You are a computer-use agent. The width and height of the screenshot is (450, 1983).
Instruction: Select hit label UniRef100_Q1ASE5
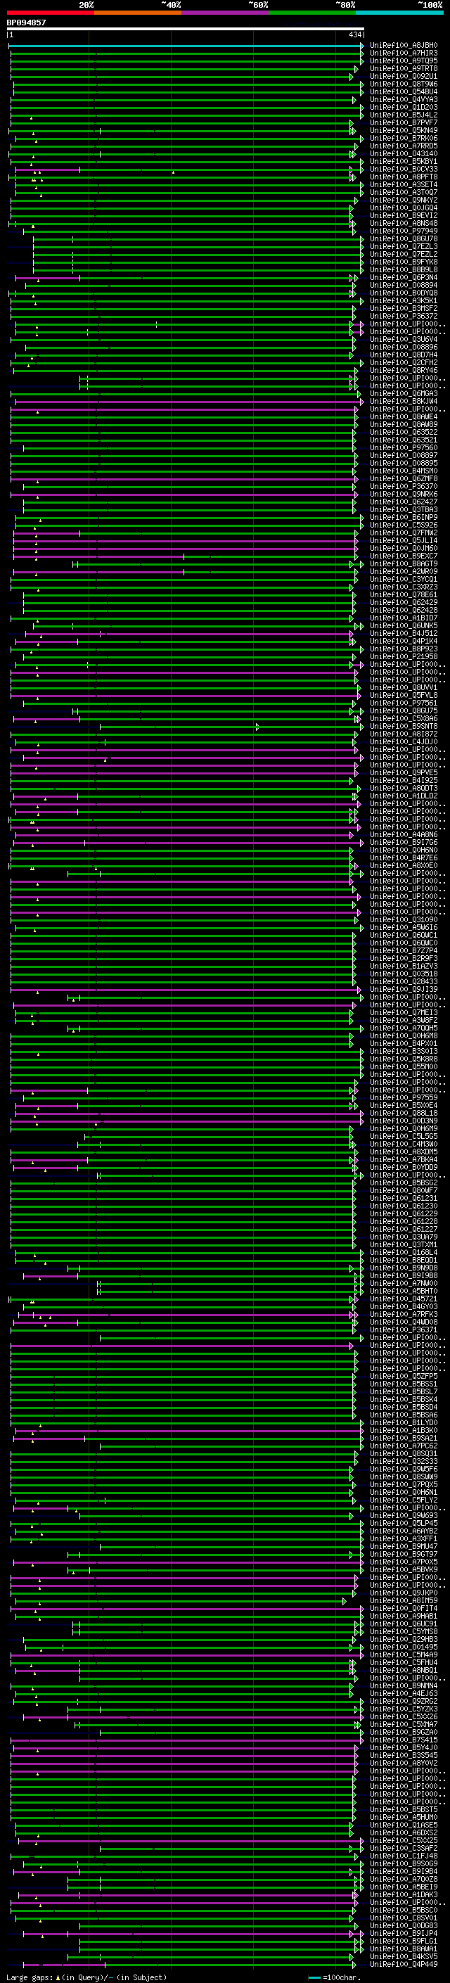[404, 1825]
